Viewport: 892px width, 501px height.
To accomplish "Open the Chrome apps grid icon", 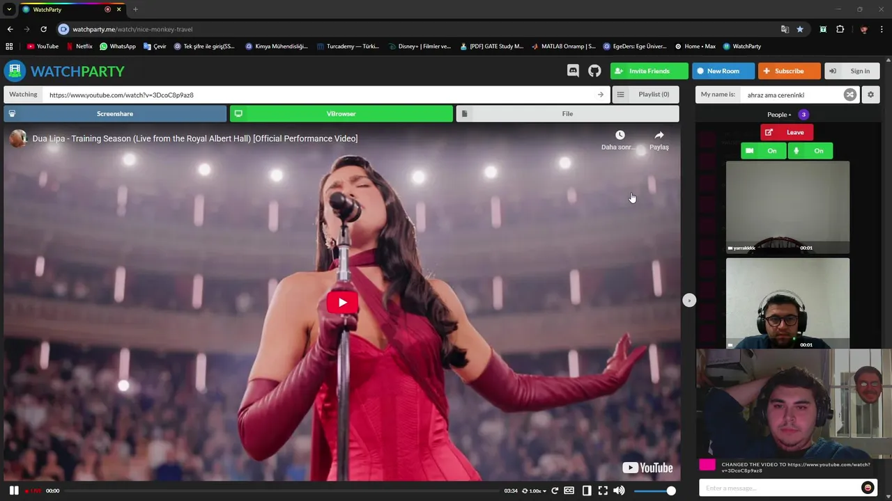I will [9, 47].
